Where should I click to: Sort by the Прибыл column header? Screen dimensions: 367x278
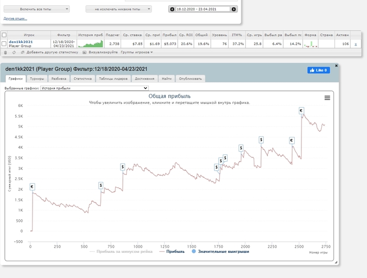click(x=169, y=35)
